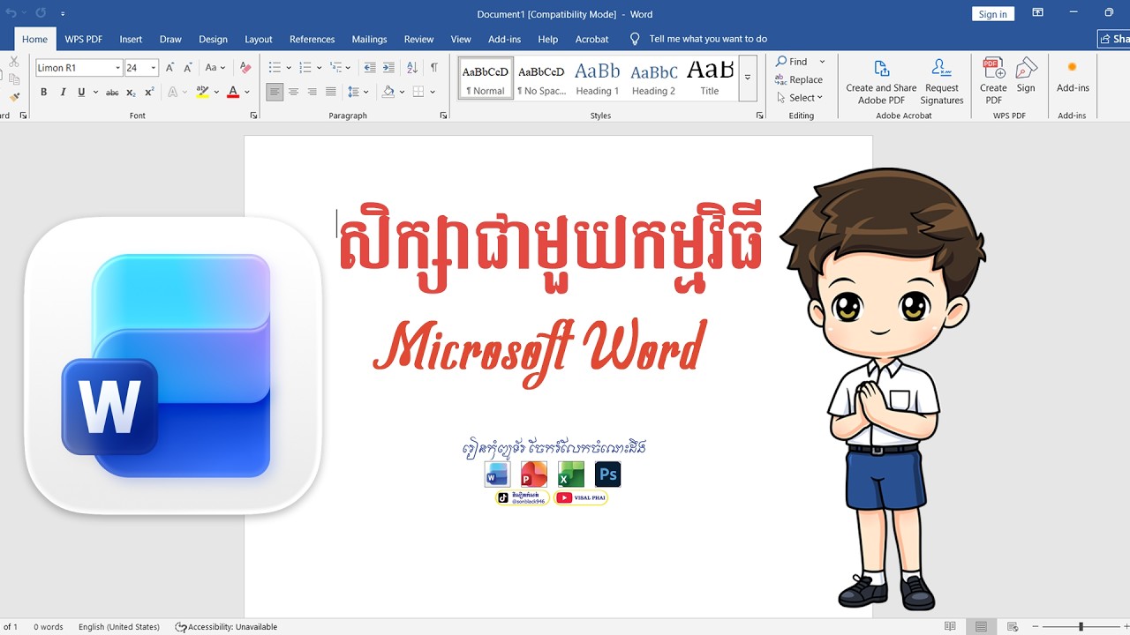
Task: Open the Paragraph dialog launcher
Action: (x=444, y=116)
